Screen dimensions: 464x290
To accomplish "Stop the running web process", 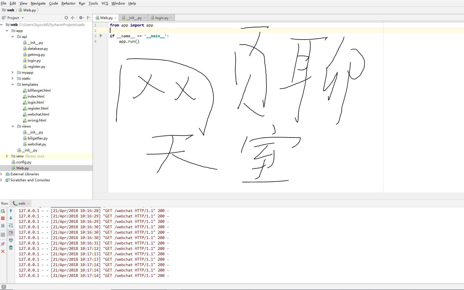I will tap(3, 218).
